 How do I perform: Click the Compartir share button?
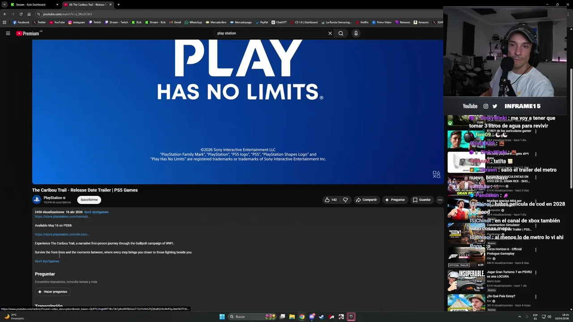pos(366,200)
